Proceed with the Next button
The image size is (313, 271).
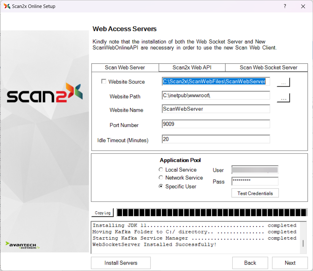tap(290, 263)
